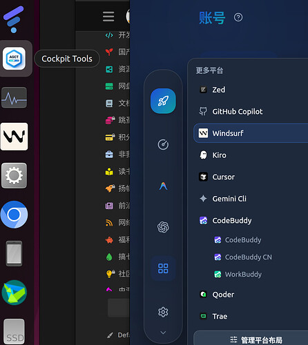This screenshot has height=345, width=308.
Task: Click the 更多平台 section label
Action: (209, 70)
